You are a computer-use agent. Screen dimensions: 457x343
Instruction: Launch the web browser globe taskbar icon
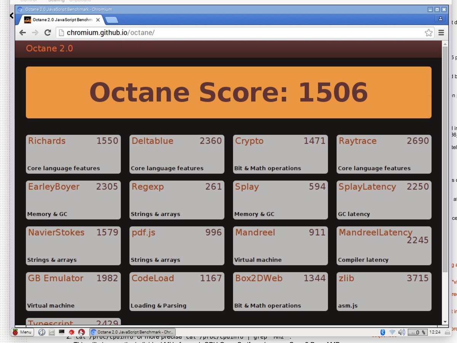[x=42, y=332]
